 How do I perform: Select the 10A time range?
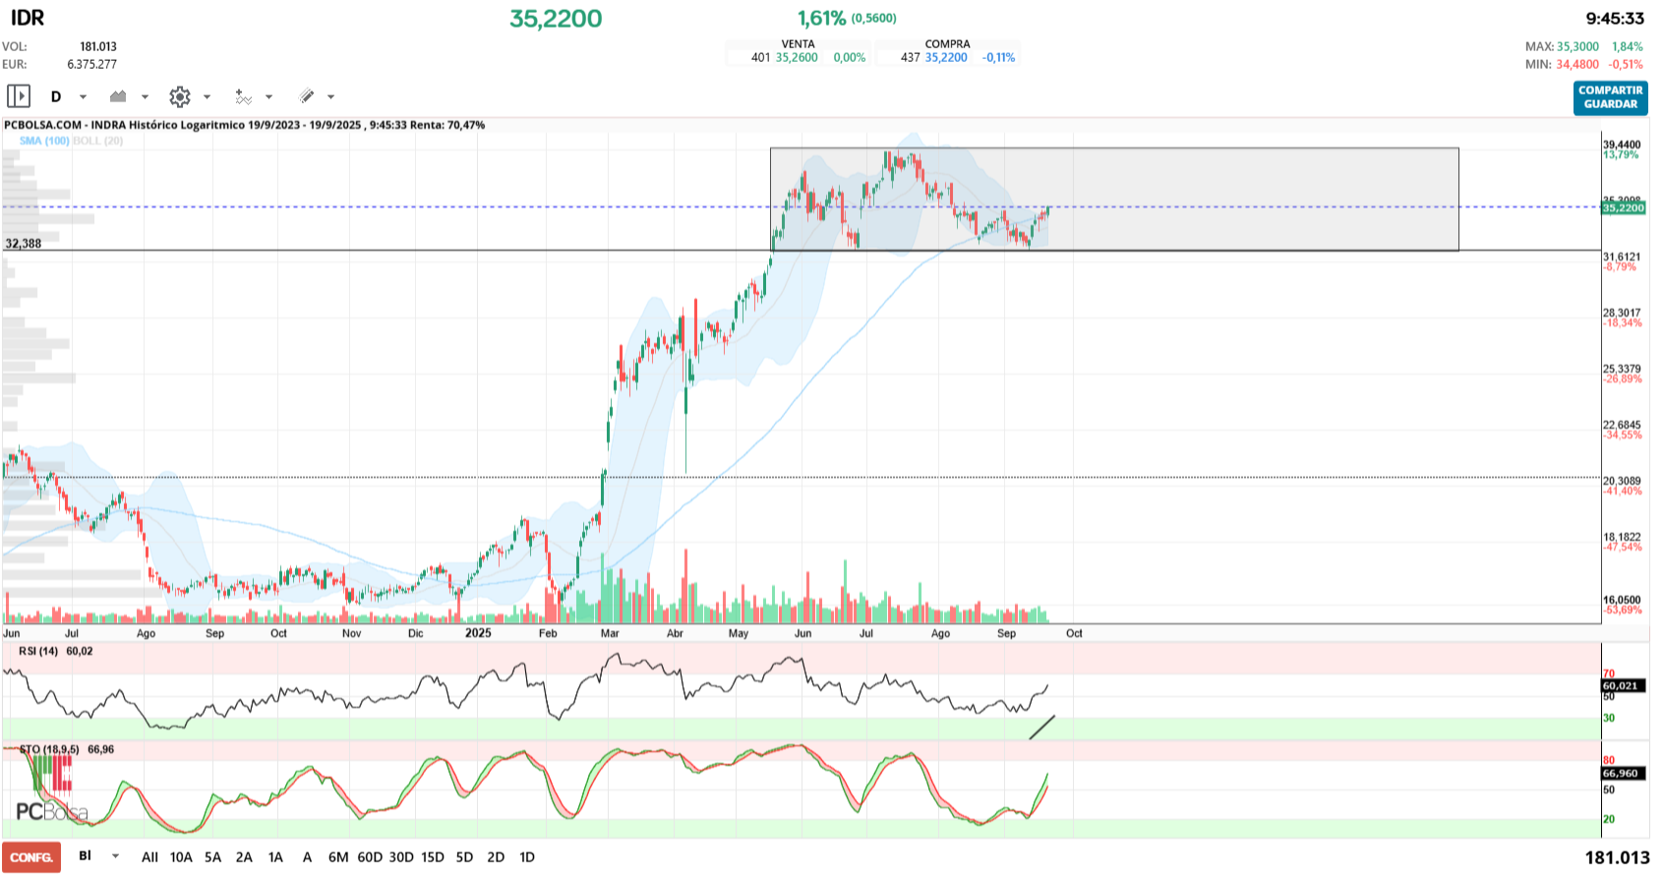181,857
